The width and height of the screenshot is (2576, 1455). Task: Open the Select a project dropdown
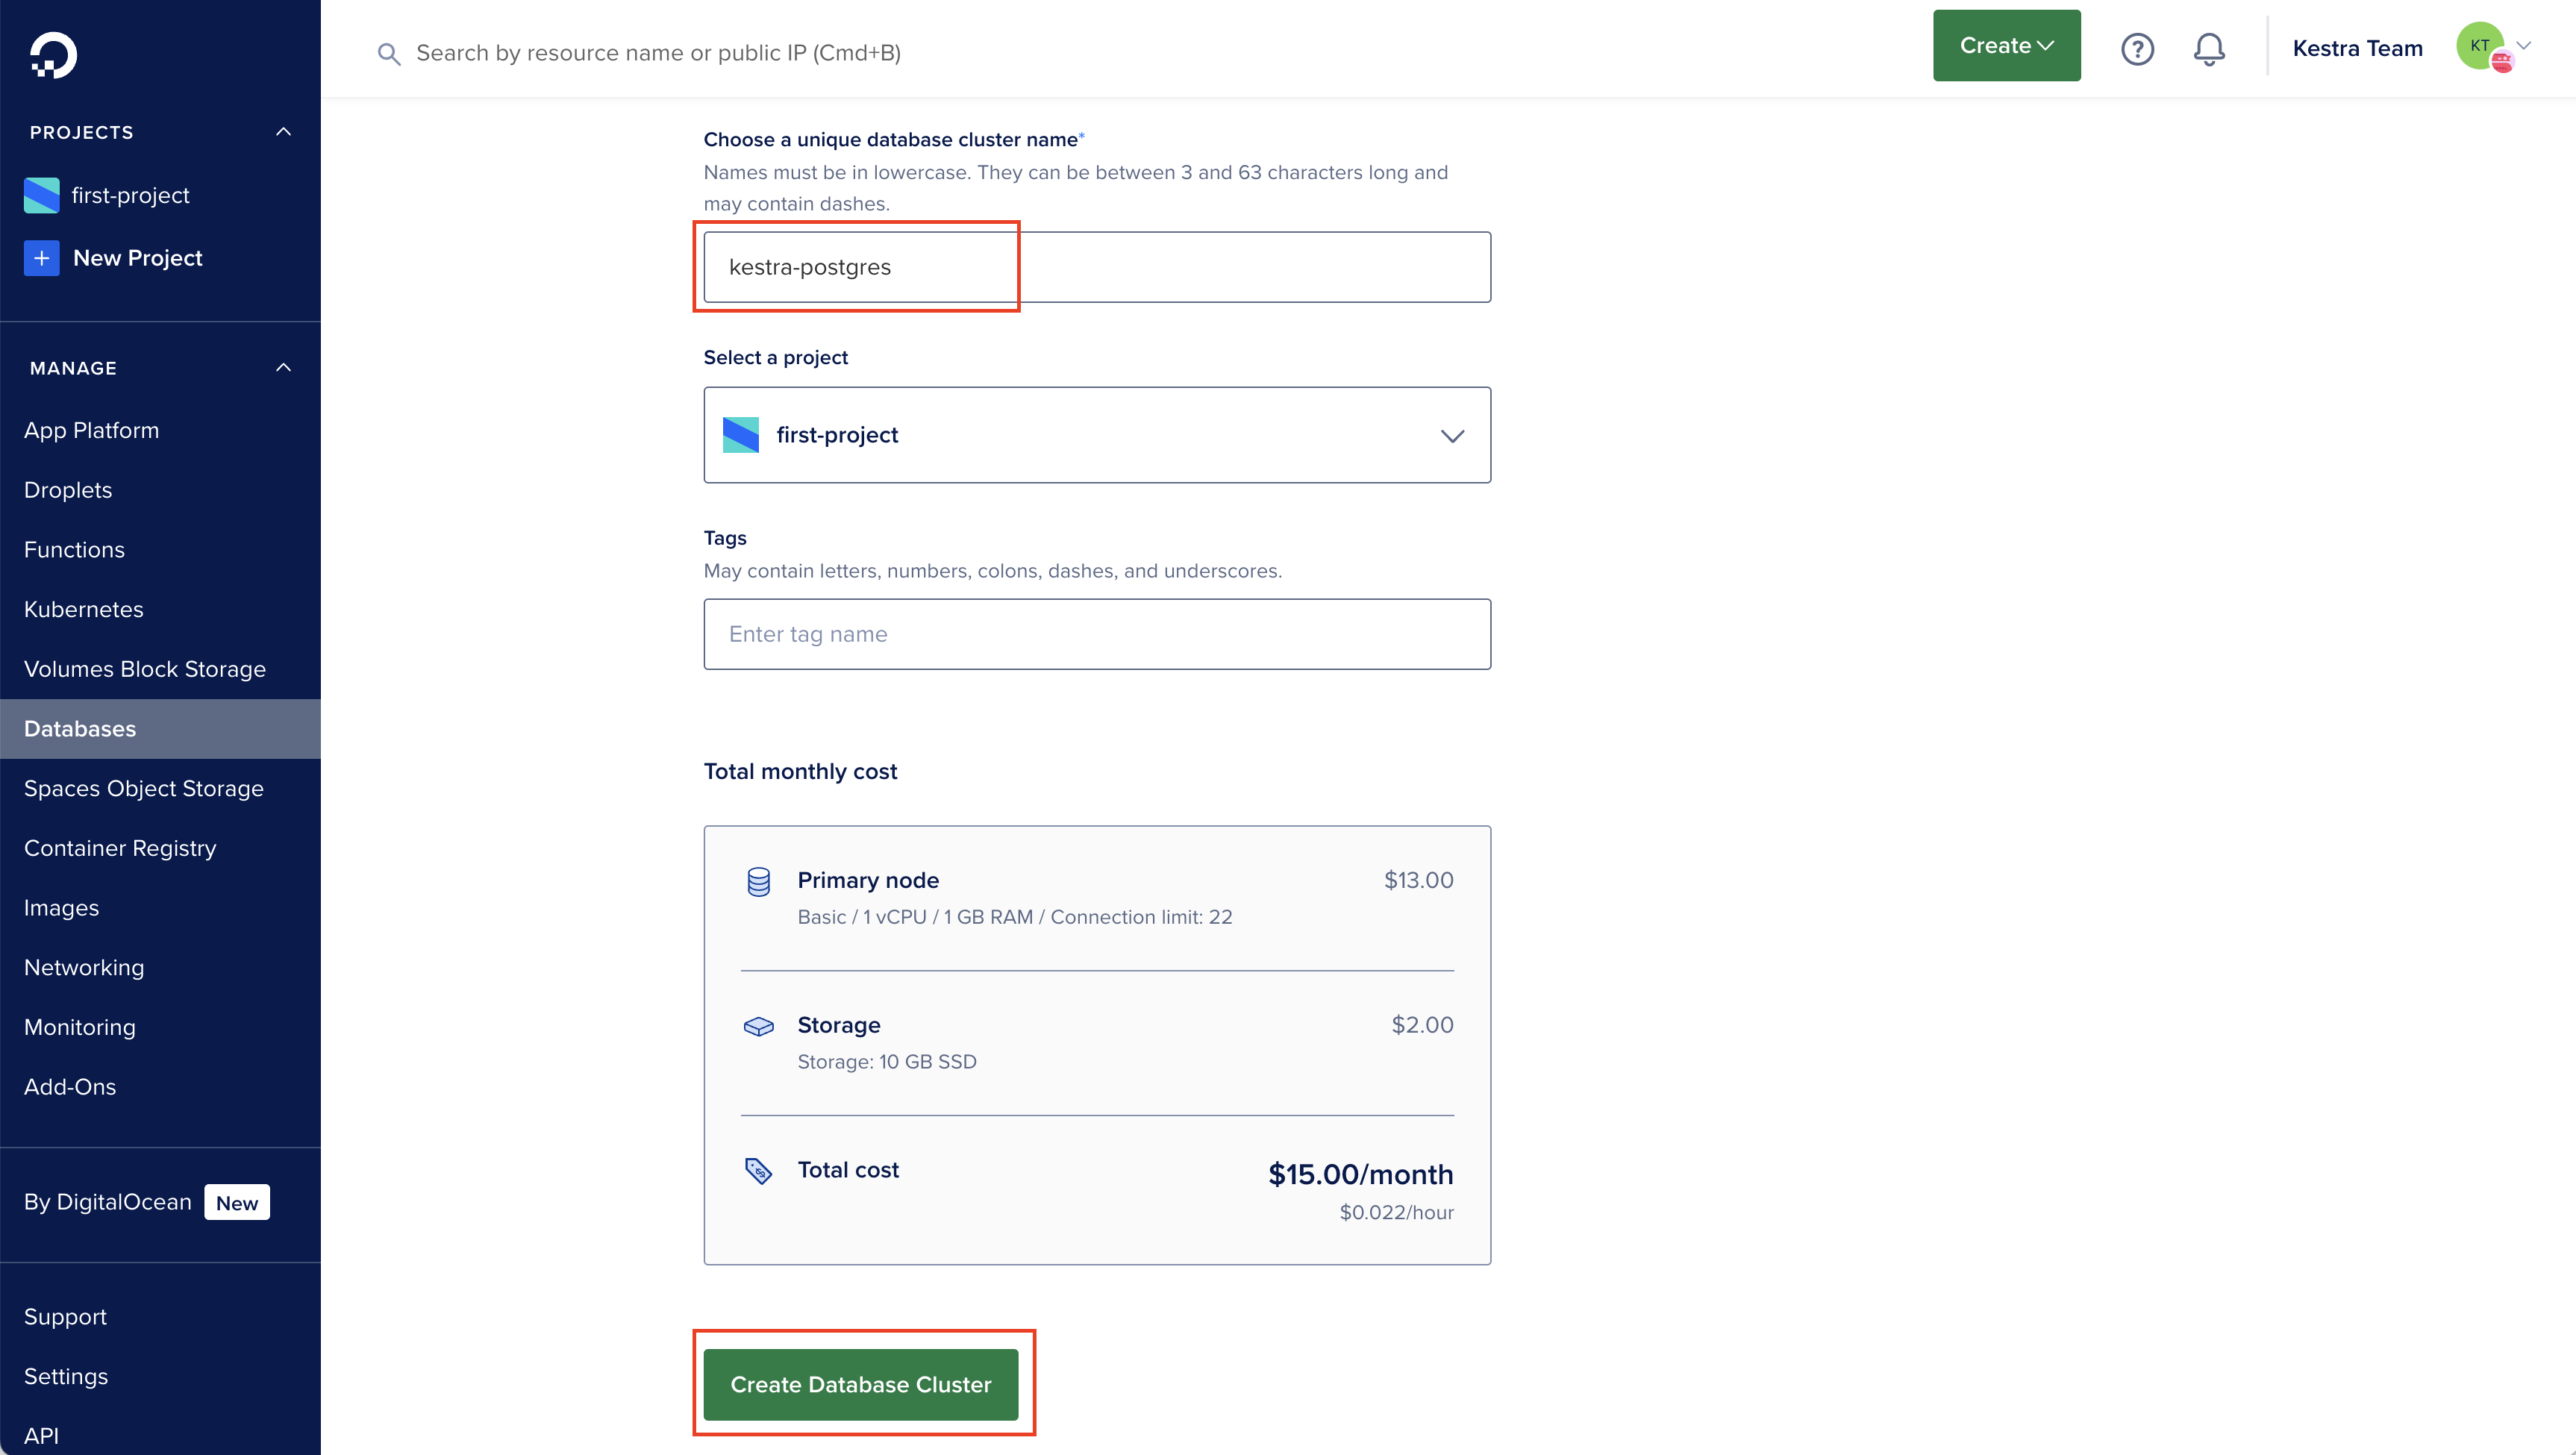click(1097, 435)
